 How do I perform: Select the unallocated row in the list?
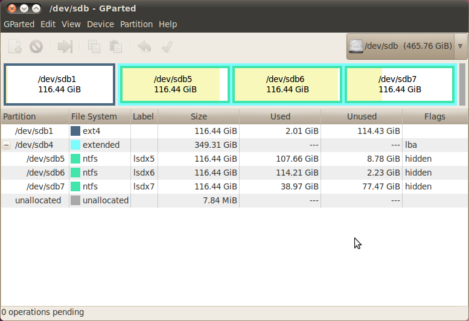(234, 200)
